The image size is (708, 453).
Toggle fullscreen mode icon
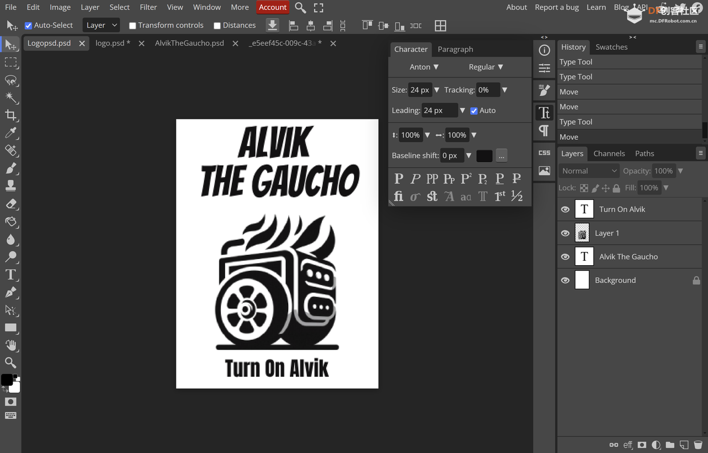point(319,8)
